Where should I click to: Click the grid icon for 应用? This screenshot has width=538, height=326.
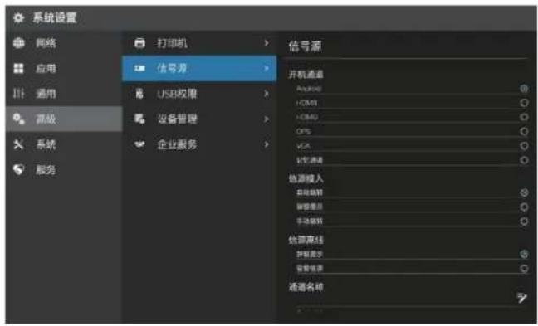pos(18,68)
